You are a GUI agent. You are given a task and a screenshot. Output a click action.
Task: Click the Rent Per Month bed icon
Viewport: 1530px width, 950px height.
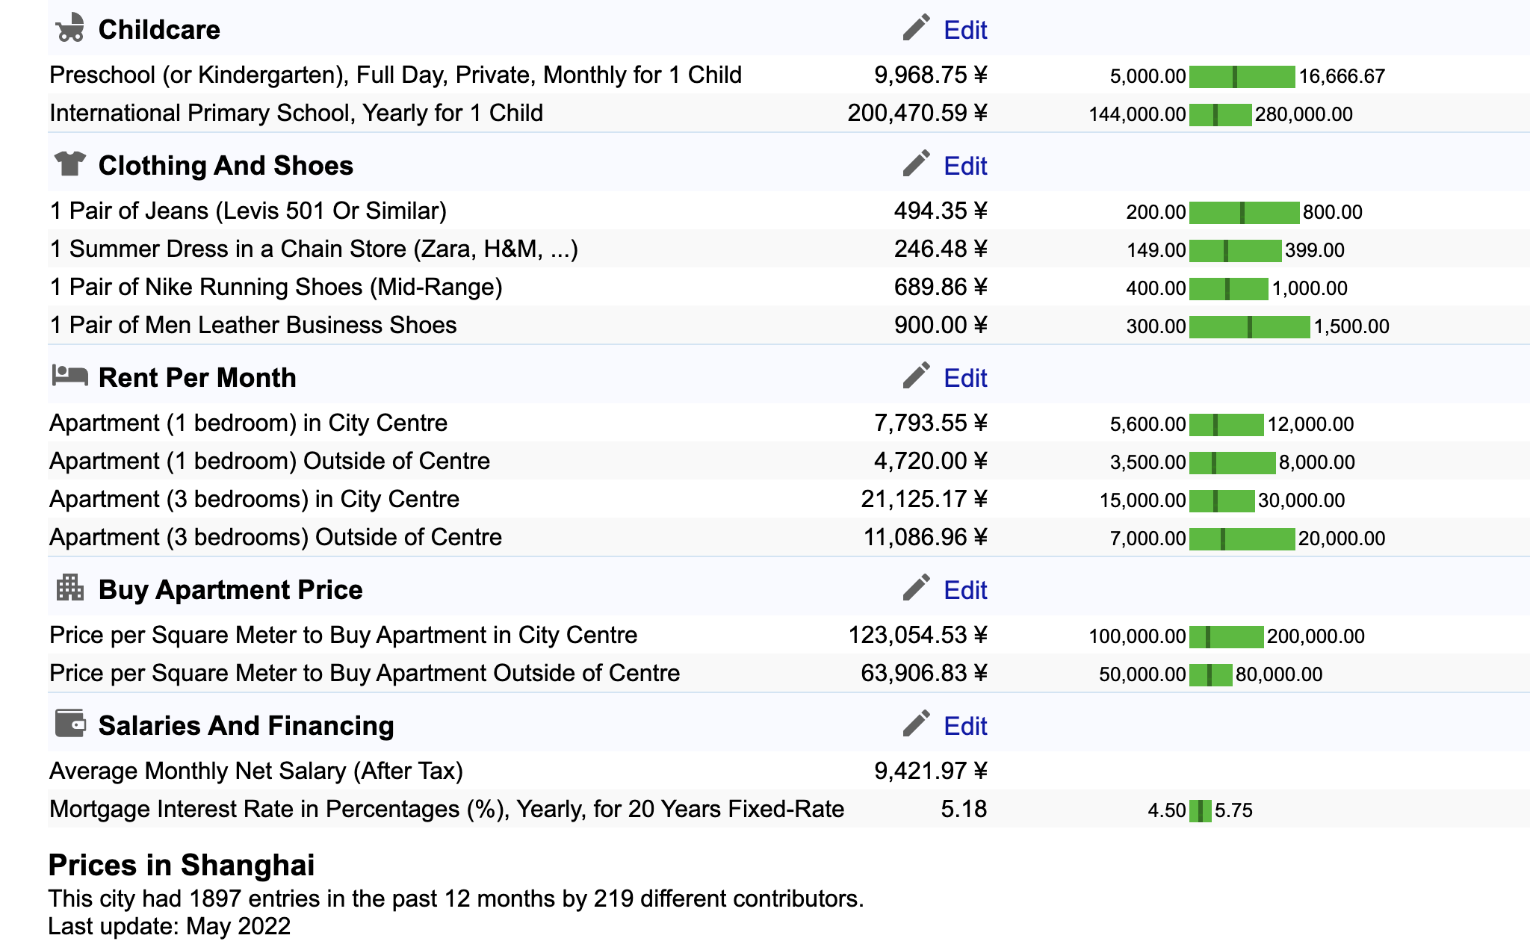coord(70,375)
